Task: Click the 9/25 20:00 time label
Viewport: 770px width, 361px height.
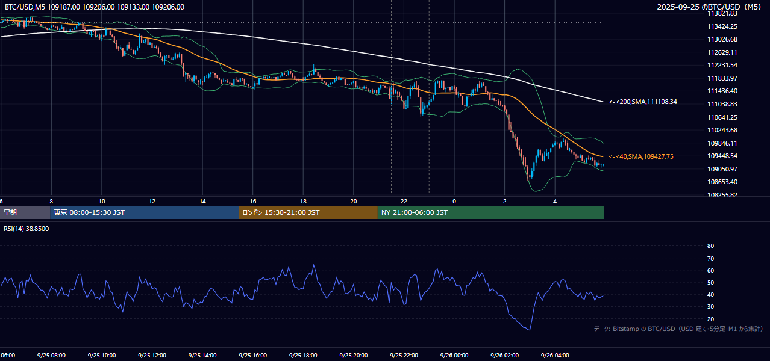Action: tap(353, 355)
